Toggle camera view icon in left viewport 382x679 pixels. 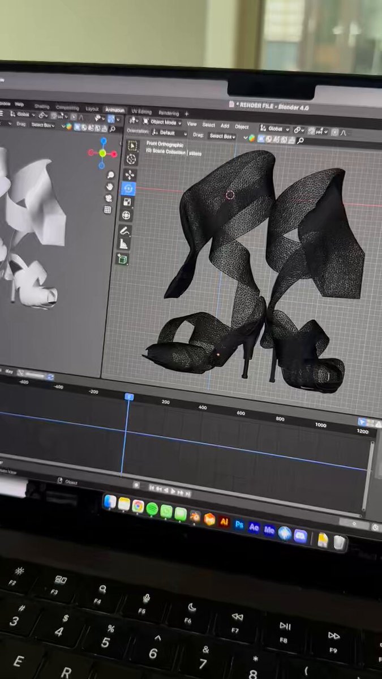108,198
